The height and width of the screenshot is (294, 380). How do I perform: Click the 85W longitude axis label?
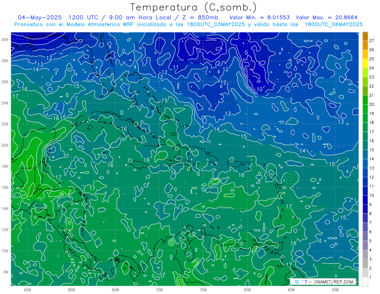click(x=71, y=290)
